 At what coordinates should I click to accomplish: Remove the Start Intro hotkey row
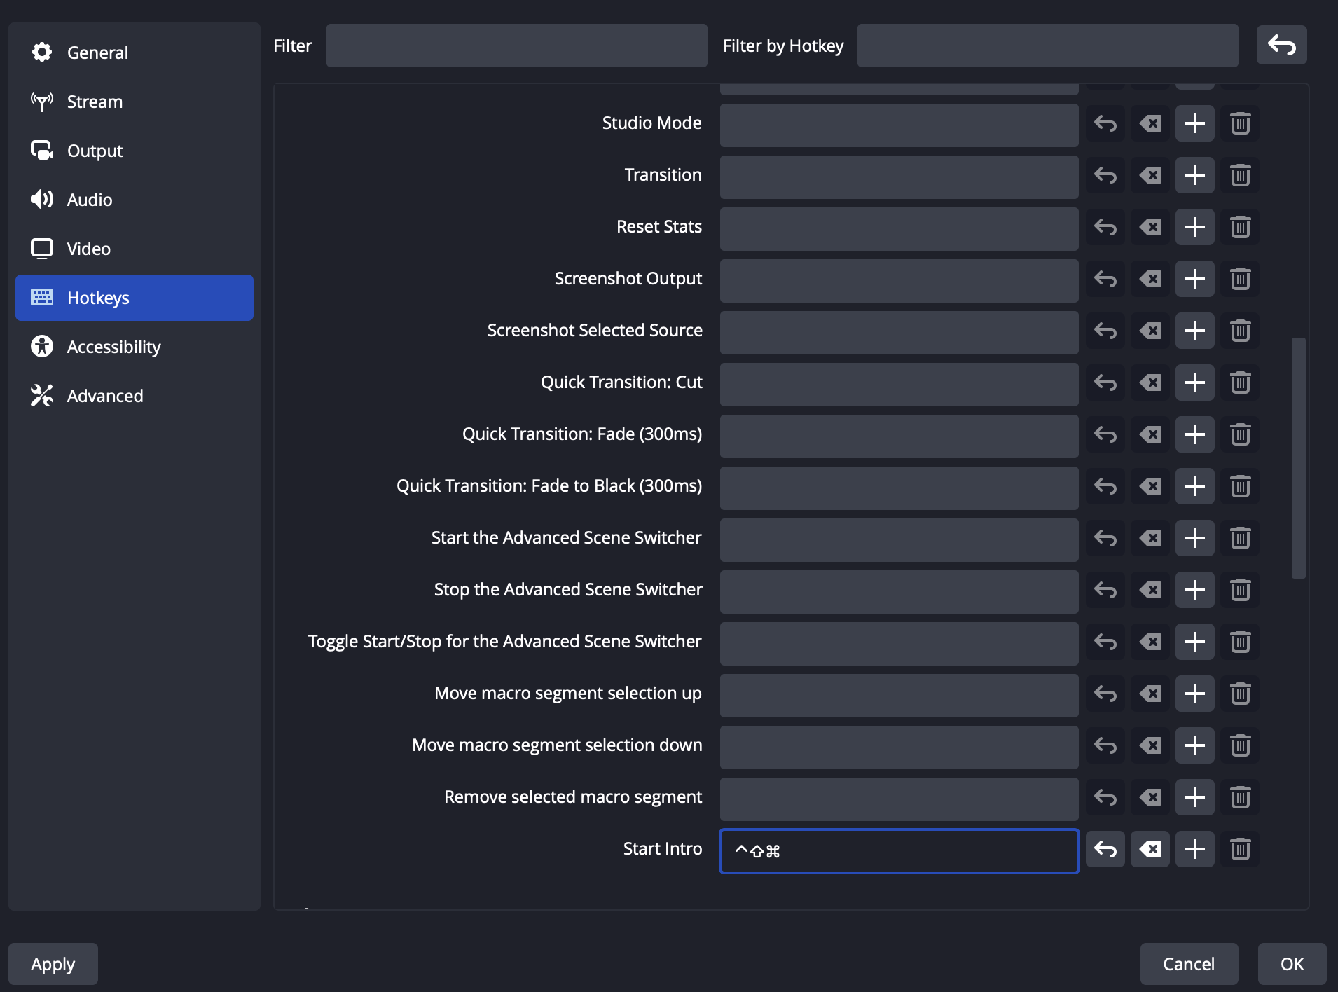tap(1239, 850)
